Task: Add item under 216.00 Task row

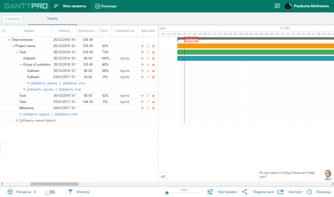Action: coord(142,52)
